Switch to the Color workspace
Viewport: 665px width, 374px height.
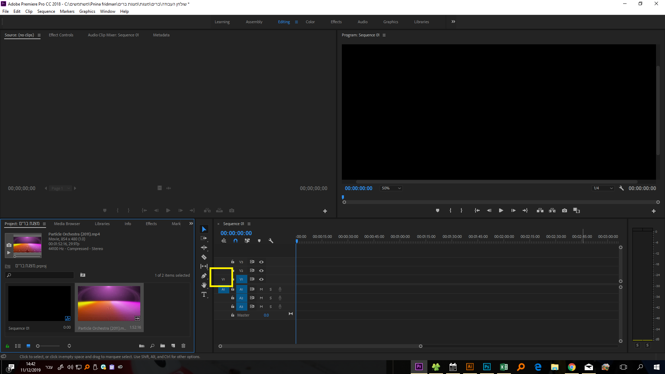point(310,22)
